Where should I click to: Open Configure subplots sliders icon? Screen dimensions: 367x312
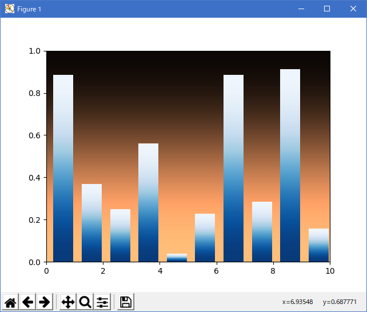click(x=102, y=302)
